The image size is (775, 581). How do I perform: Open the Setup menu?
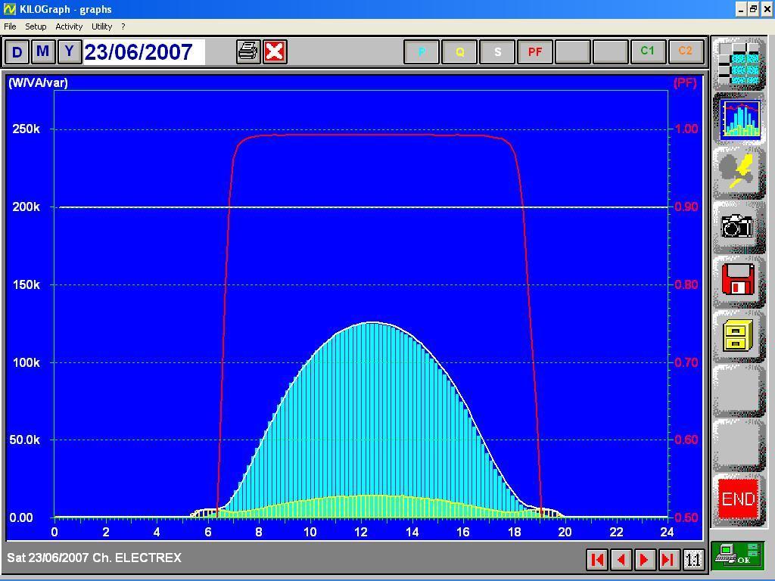pyautogui.click(x=36, y=26)
